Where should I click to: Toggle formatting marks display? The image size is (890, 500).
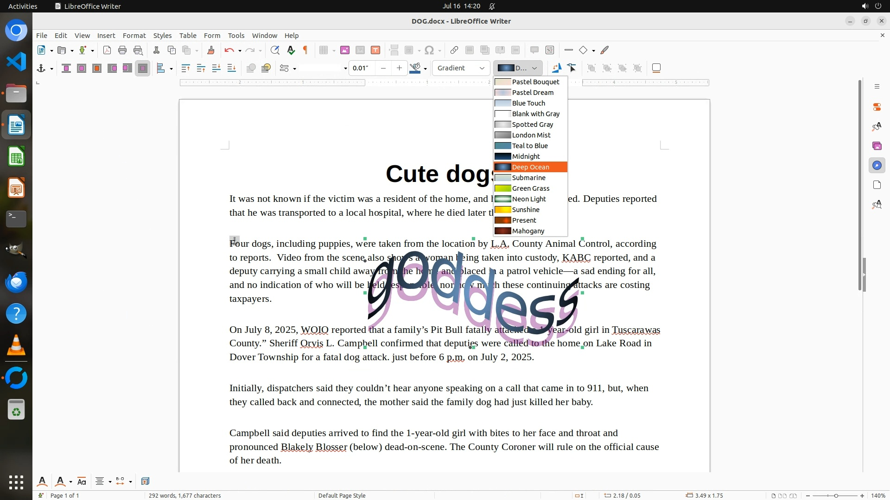click(x=305, y=50)
